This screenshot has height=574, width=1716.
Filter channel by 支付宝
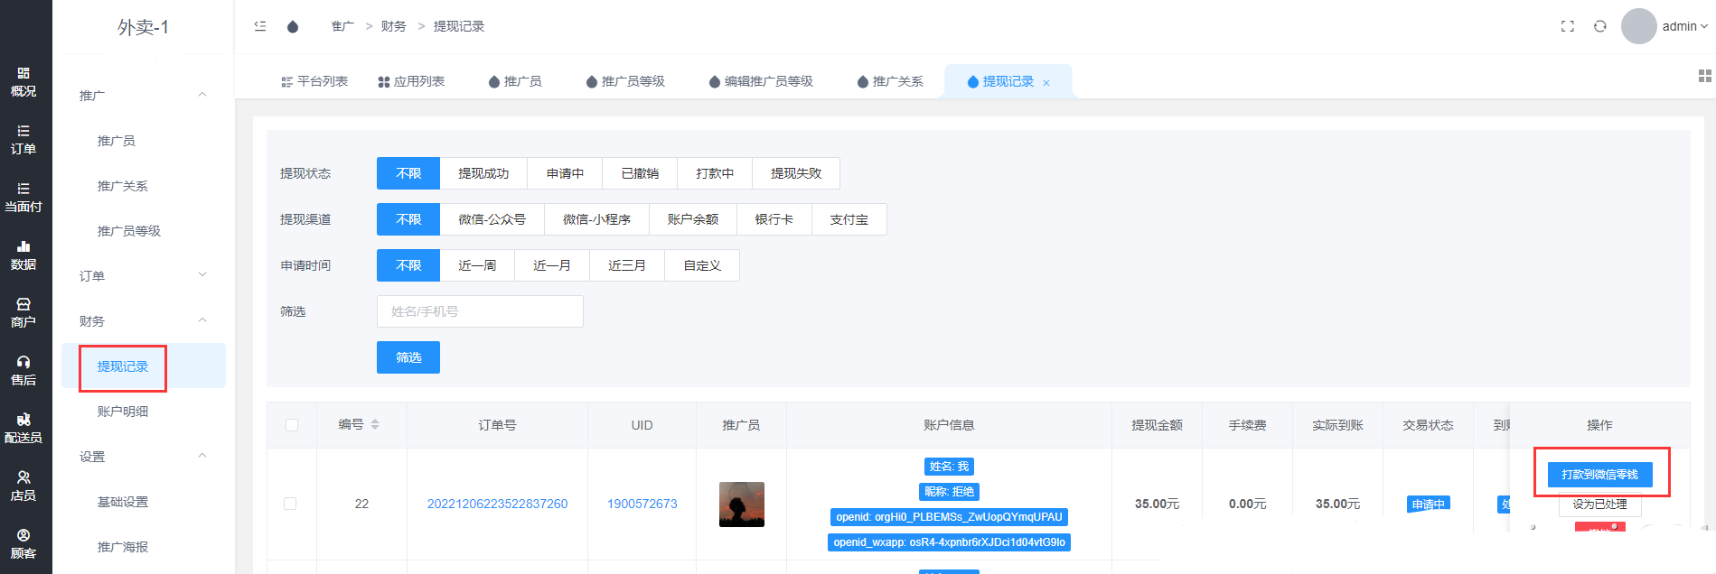click(x=849, y=219)
